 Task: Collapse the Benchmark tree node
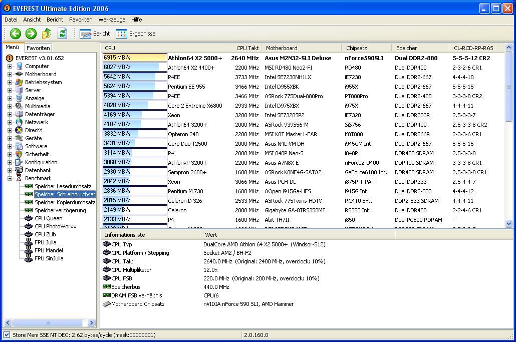(x=10, y=178)
